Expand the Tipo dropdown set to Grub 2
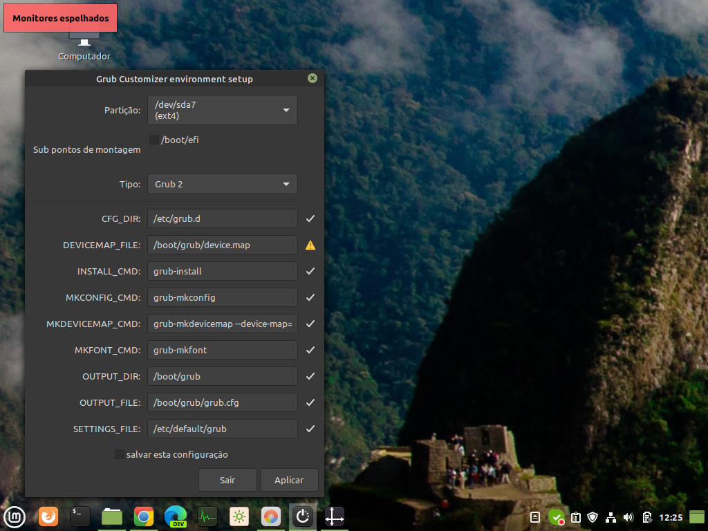 click(x=222, y=184)
